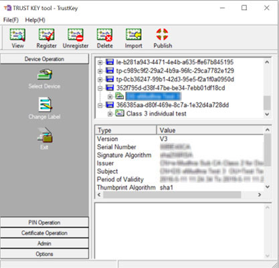Click the Register certificate icon
279x268 pixels.
point(46,35)
